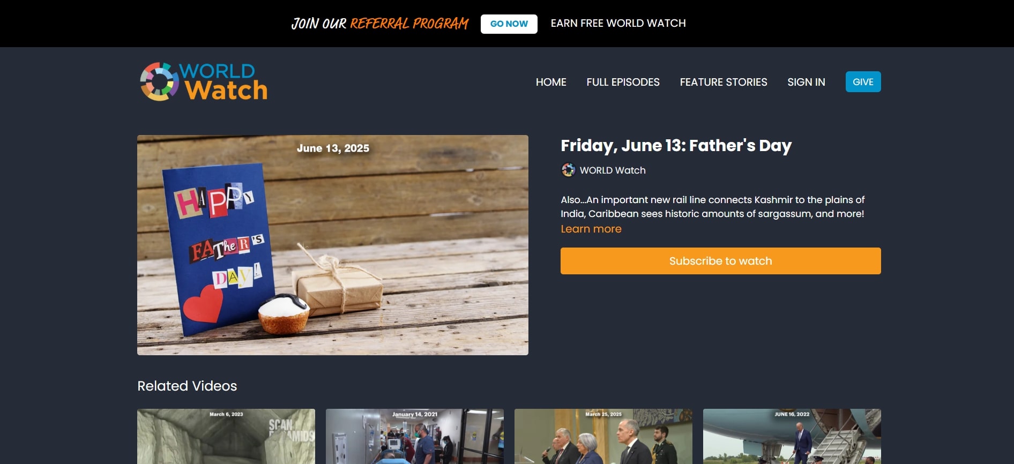Click the Friday, June 13 episode title
The image size is (1014, 464).
coord(676,146)
